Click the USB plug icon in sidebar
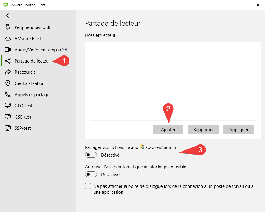Image resolution: width=265 pixels, height=212 pixels. coord(8,27)
